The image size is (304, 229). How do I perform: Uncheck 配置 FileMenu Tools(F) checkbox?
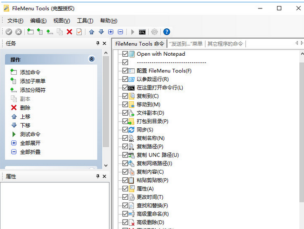coord(125,71)
